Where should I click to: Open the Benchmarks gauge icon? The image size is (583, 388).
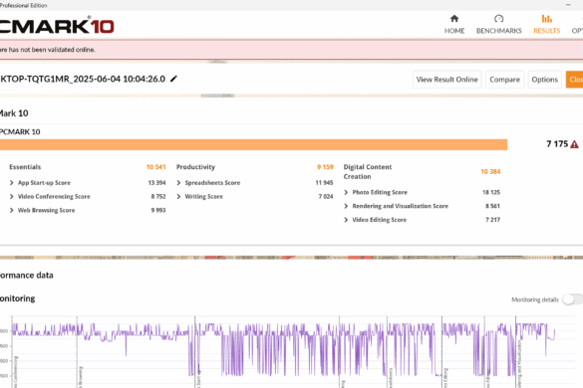[x=499, y=19]
